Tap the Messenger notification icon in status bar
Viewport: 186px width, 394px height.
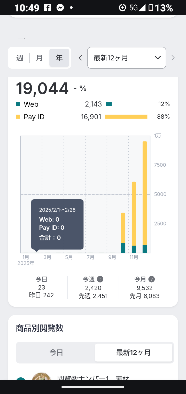point(60,8)
